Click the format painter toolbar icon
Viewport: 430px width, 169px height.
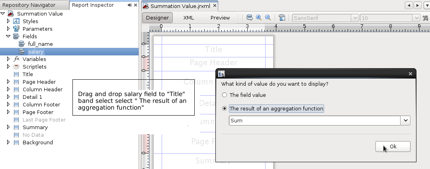tap(282, 18)
